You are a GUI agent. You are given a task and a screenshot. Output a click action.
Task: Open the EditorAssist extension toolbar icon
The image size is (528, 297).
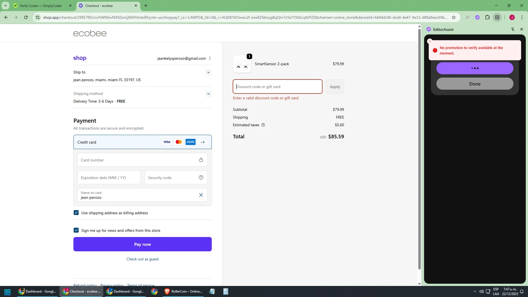(x=477, y=17)
